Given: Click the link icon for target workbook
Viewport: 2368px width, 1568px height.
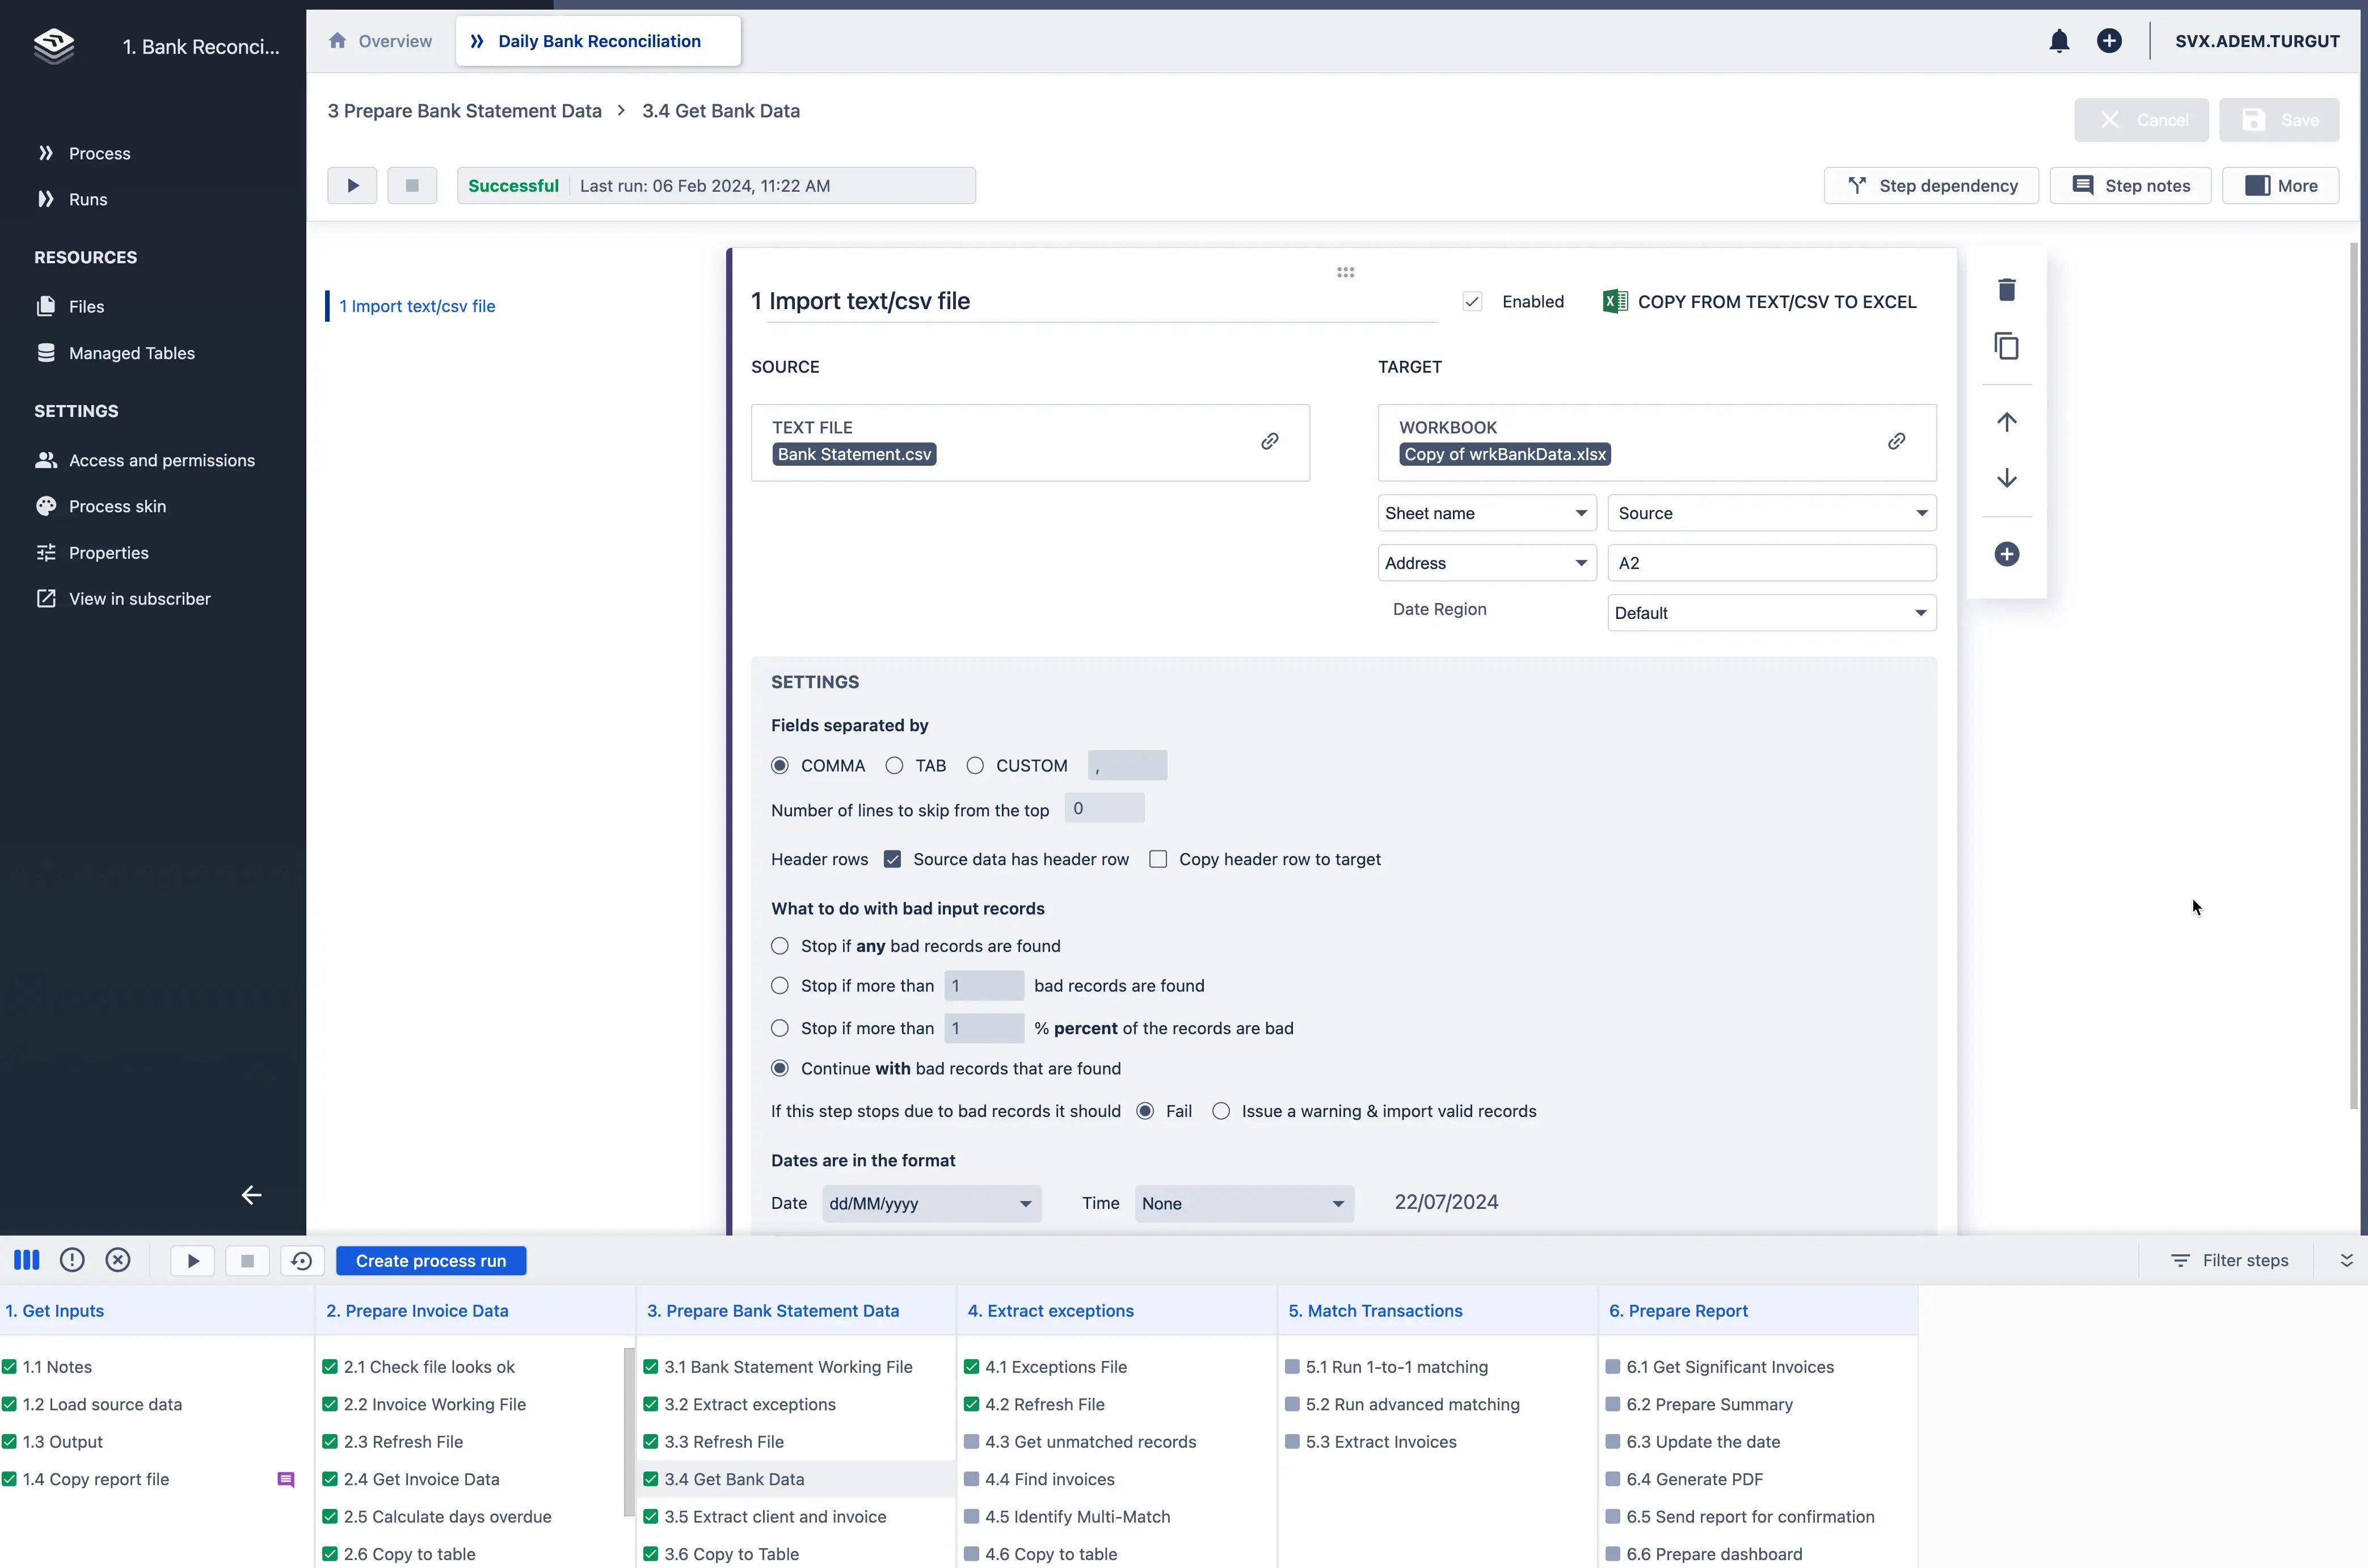Looking at the screenshot, I should click(1896, 441).
